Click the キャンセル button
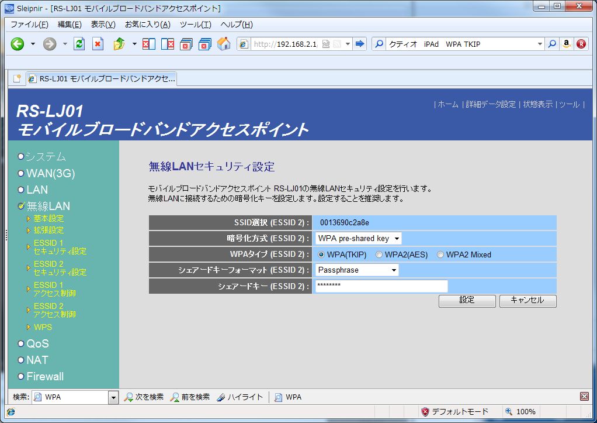 (x=527, y=300)
